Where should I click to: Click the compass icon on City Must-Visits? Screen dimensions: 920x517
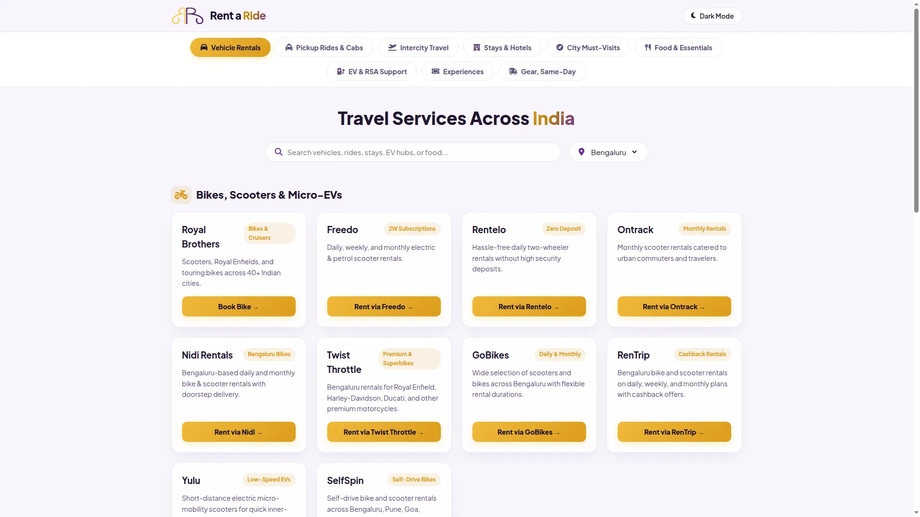pyautogui.click(x=560, y=47)
